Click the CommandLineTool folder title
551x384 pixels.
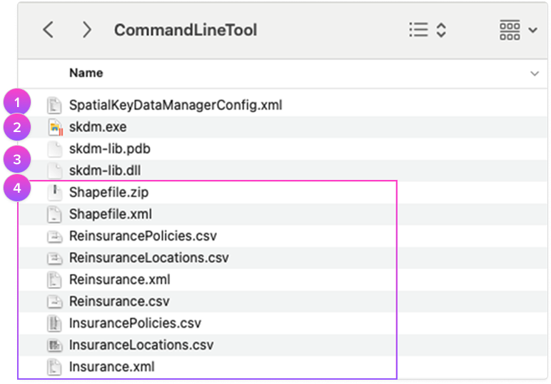click(186, 30)
